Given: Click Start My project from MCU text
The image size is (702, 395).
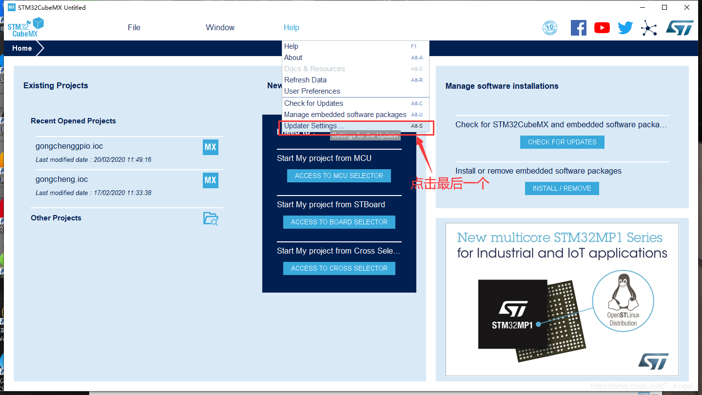Looking at the screenshot, I should tap(324, 158).
